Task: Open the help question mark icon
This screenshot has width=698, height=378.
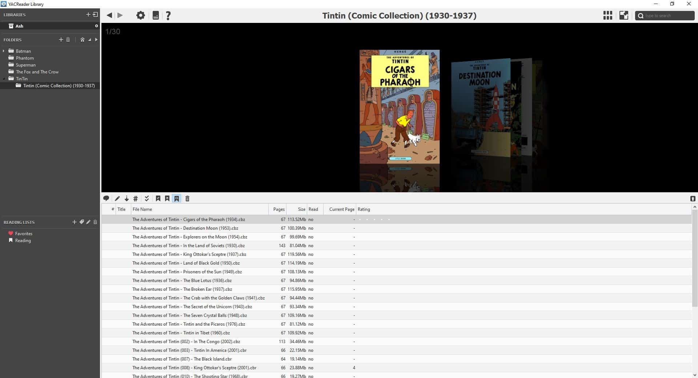Action: click(x=168, y=15)
